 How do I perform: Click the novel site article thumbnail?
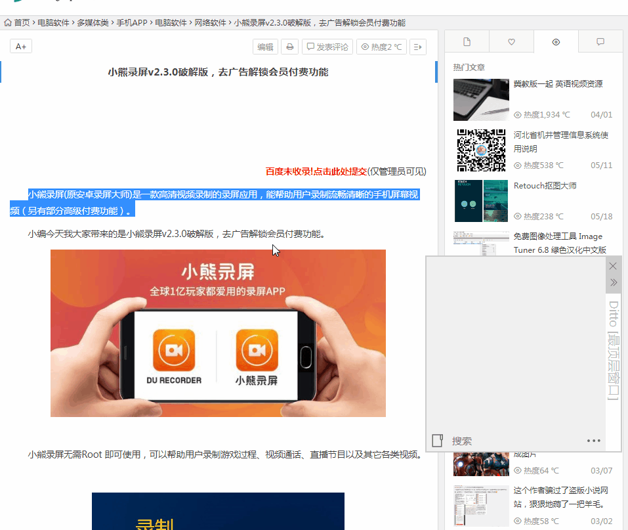481,506
